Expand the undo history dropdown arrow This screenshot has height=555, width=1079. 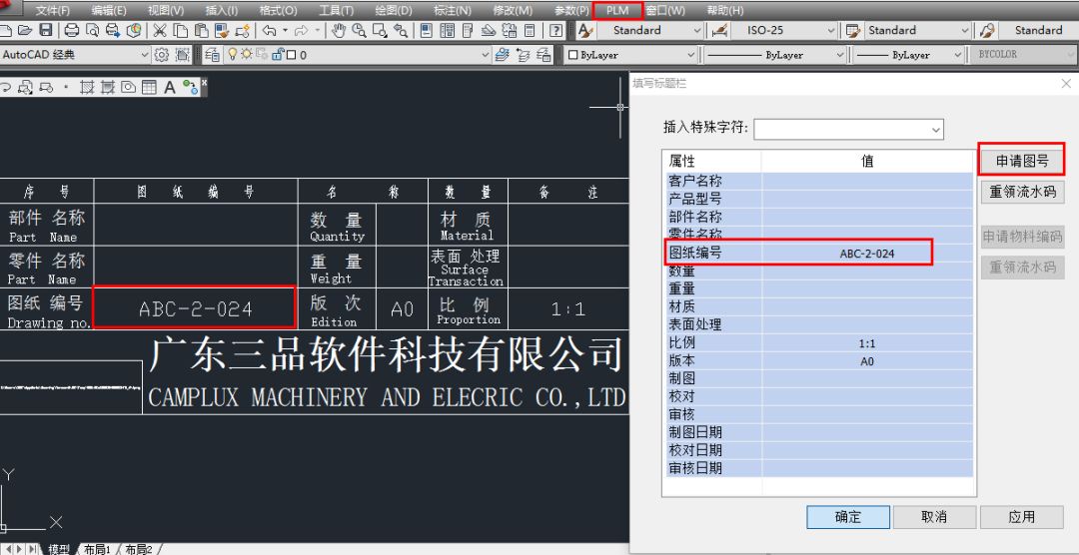point(285,30)
